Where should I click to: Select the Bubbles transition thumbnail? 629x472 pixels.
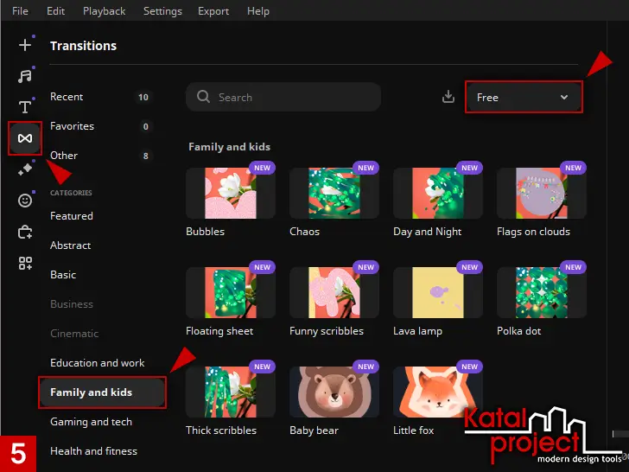231,193
